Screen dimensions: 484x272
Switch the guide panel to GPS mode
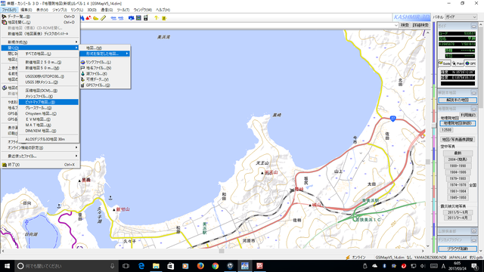(x=470, y=63)
